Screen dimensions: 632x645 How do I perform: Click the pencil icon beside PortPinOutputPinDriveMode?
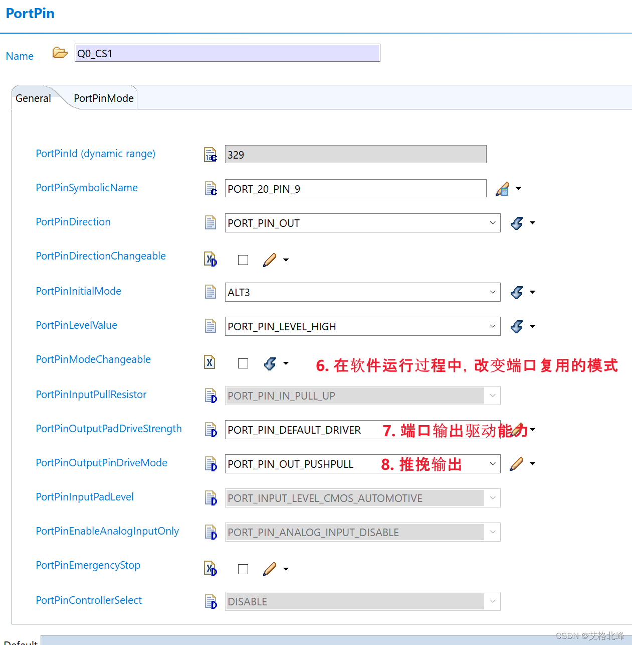pos(516,464)
